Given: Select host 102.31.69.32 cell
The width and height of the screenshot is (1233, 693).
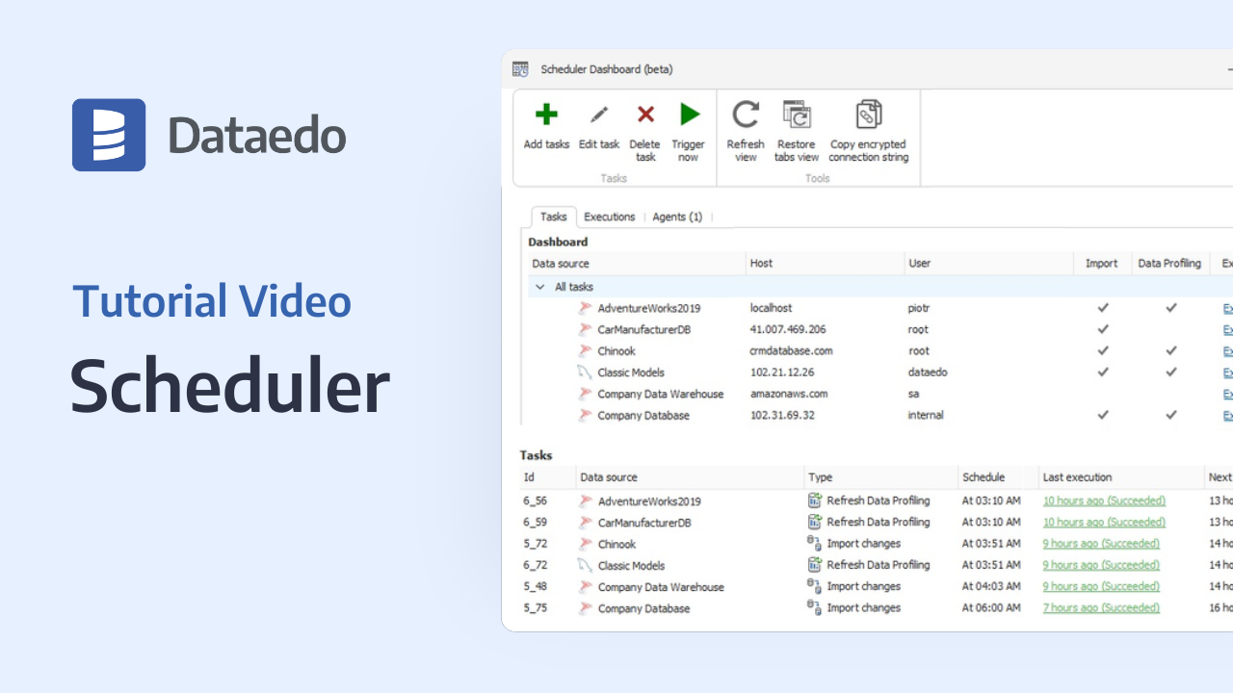Looking at the screenshot, I should click(x=782, y=415).
